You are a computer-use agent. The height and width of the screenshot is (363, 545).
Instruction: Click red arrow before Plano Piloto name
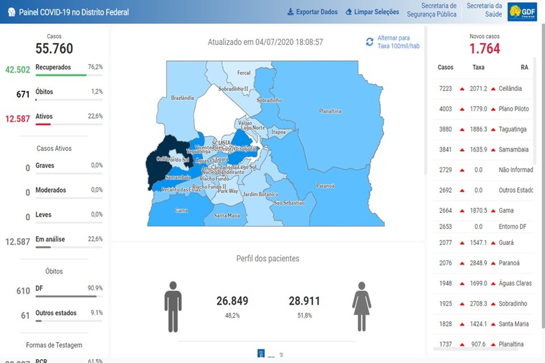click(493, 109)
